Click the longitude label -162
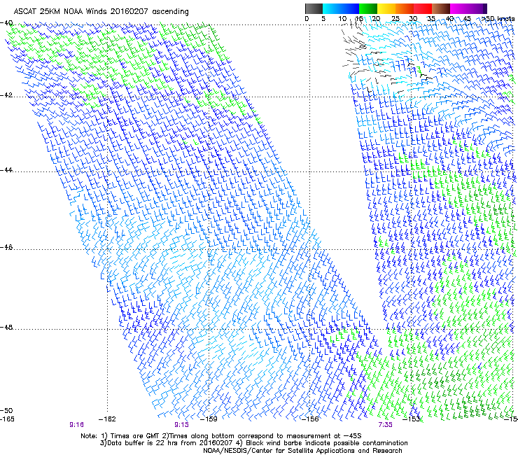Screen dimensions: 518x455 click(107, 419)
